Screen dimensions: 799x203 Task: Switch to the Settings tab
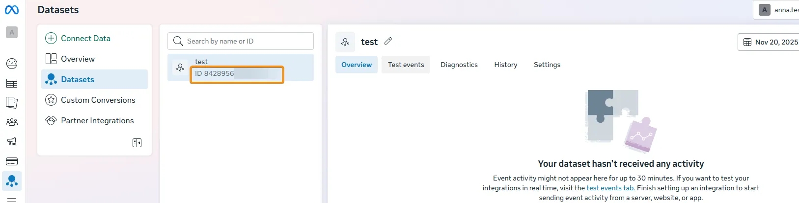[x=547, y=65]
